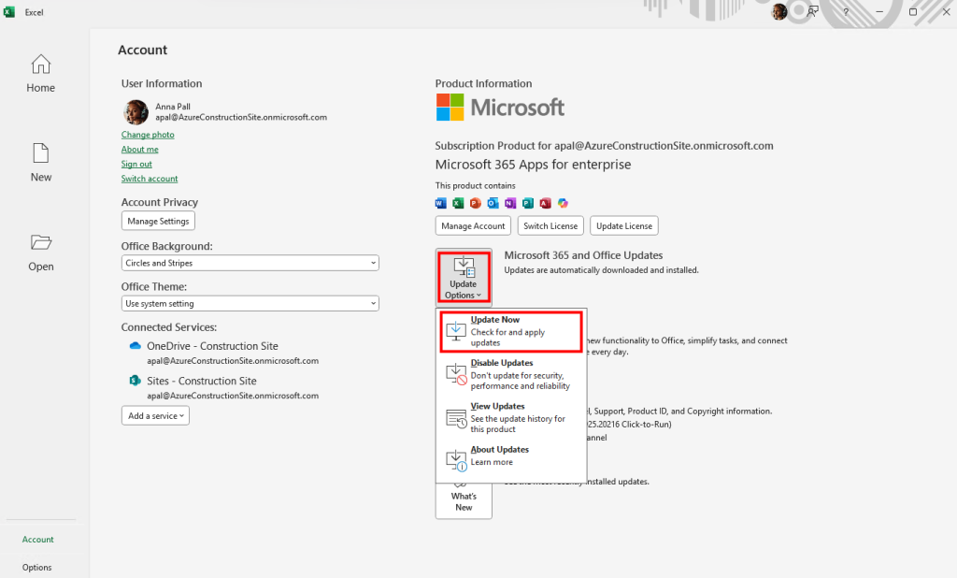
Task: Click Sites - Construction Site service entry
Action: point(223,387)
